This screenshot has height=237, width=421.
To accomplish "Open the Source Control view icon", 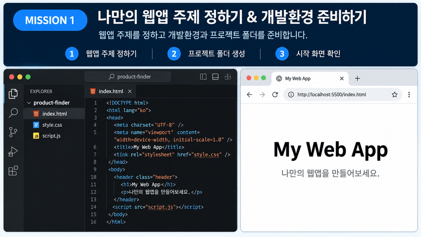I will (x=13, y=132).
